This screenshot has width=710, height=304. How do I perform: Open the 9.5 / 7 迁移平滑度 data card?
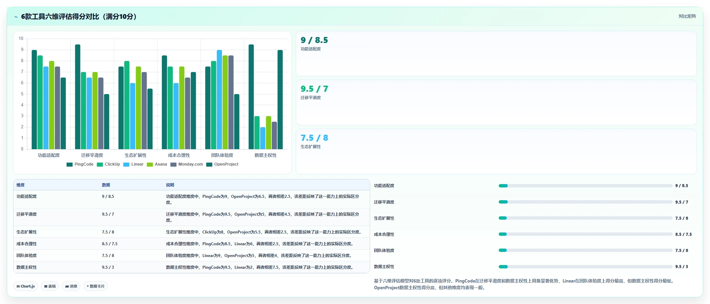click(496, 102)
